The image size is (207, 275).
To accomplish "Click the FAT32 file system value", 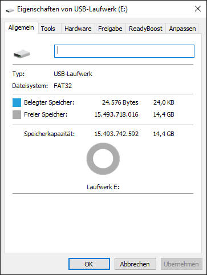I will [63, 86].
